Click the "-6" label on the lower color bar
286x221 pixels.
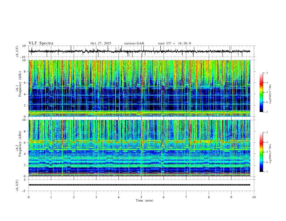coord(266,162)
